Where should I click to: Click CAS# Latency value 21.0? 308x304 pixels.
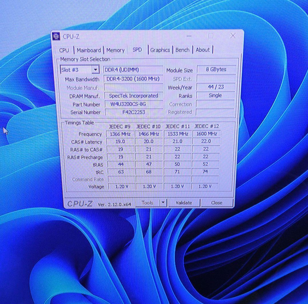click(177, 141)
